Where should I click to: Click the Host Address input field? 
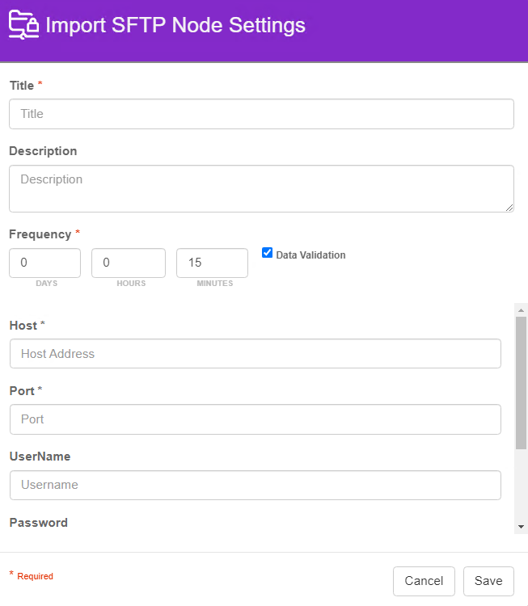256,354
